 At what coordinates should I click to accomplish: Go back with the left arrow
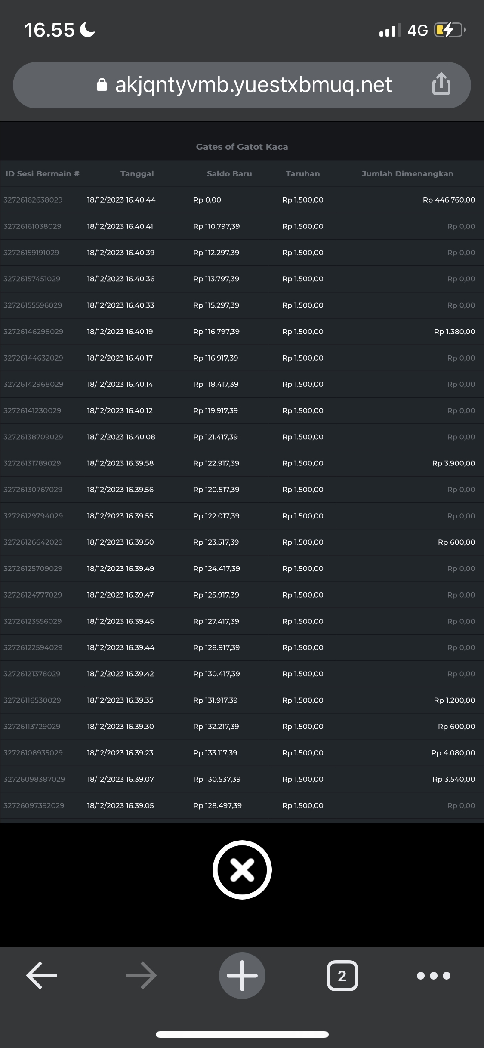pos(41,975)
